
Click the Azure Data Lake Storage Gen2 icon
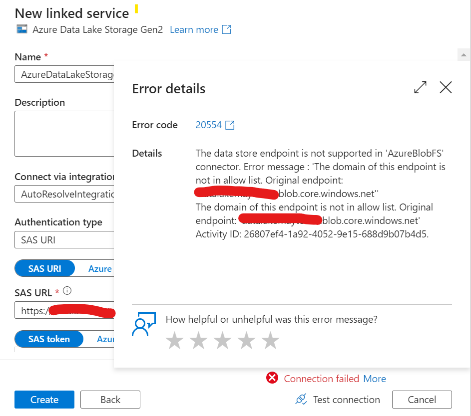point(21,29)
